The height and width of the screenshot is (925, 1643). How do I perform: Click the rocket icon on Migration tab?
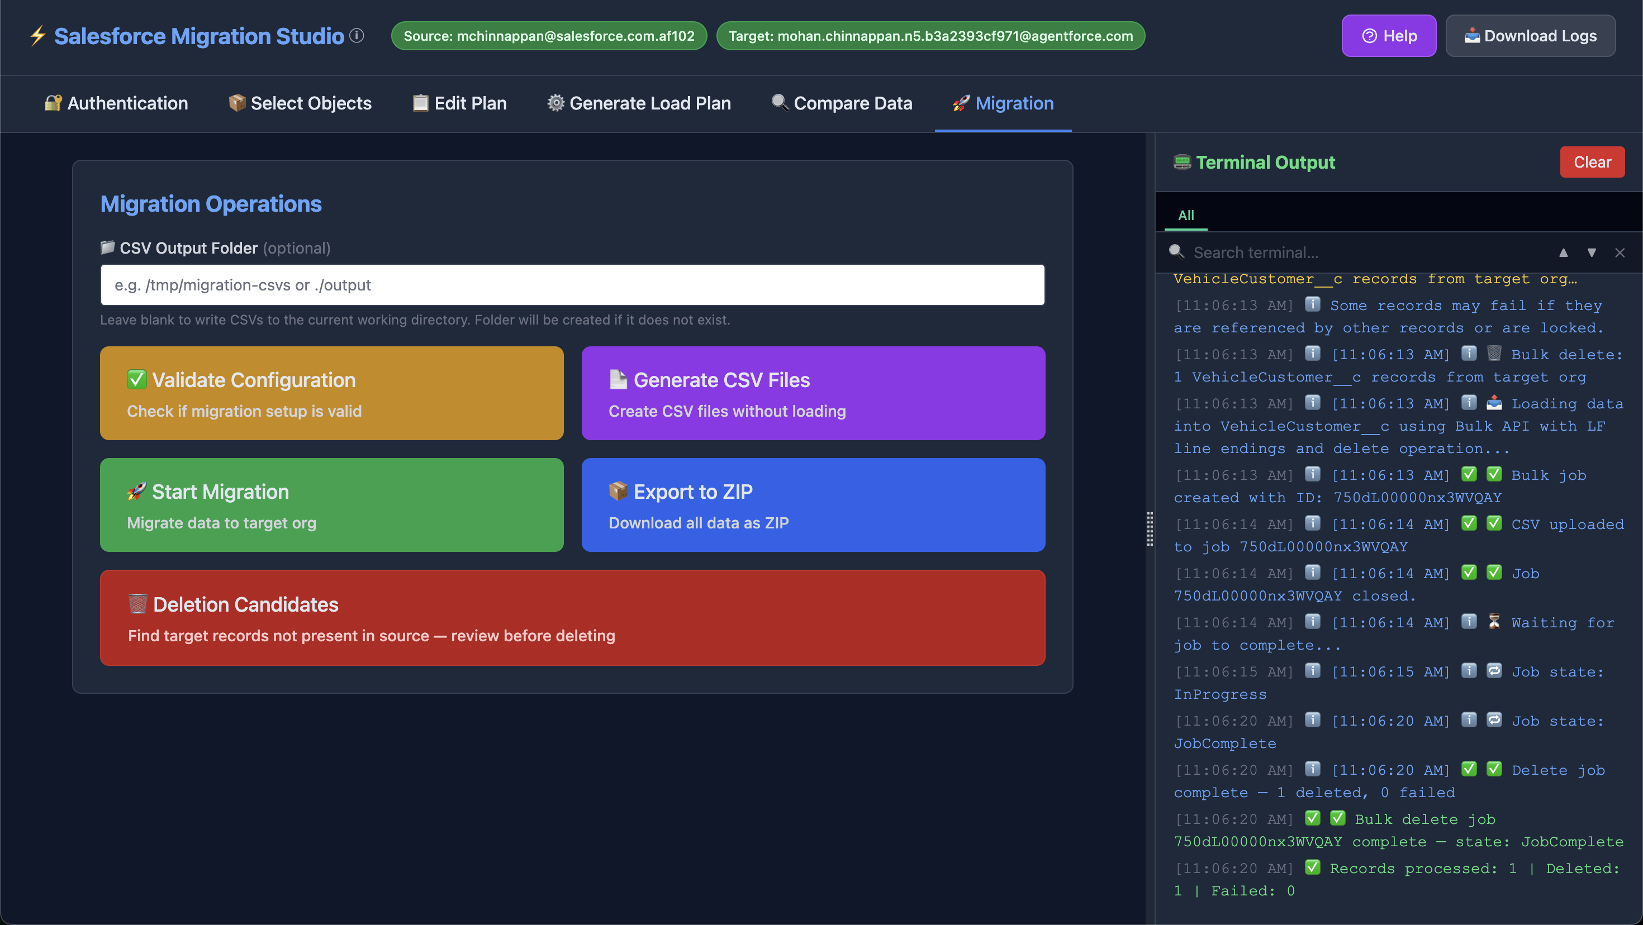coord(961,103)
